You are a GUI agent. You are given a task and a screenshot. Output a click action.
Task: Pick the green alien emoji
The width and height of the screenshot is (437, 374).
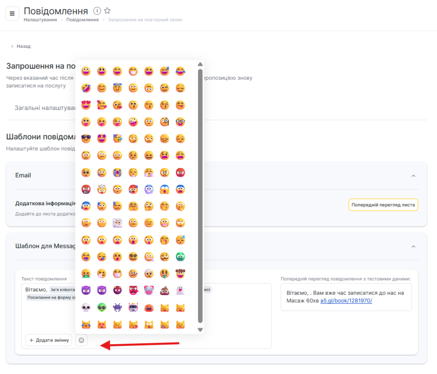(x=102, y=307)
